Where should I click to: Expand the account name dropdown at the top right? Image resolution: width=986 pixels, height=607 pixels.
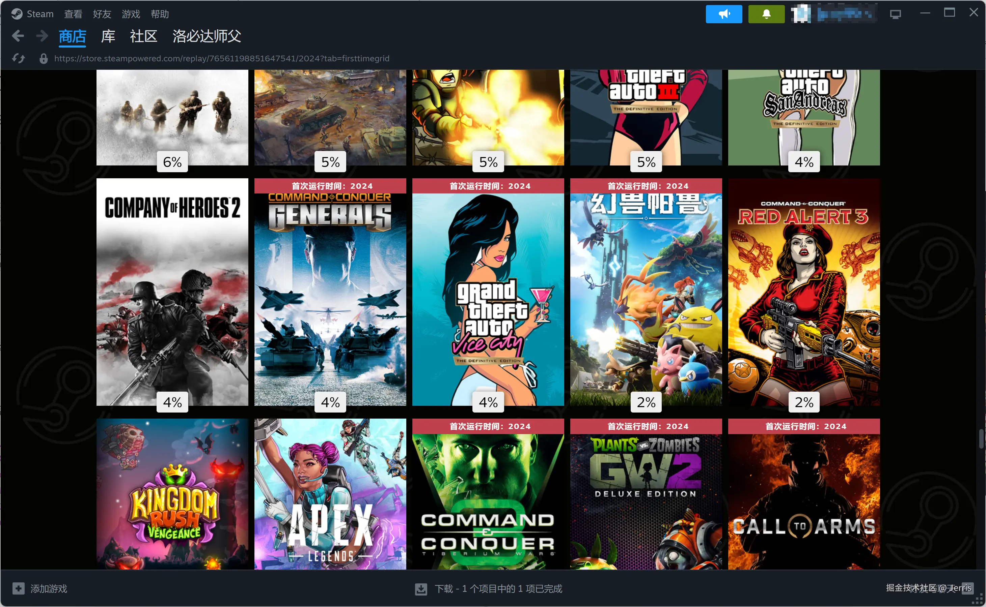point(844,14)
